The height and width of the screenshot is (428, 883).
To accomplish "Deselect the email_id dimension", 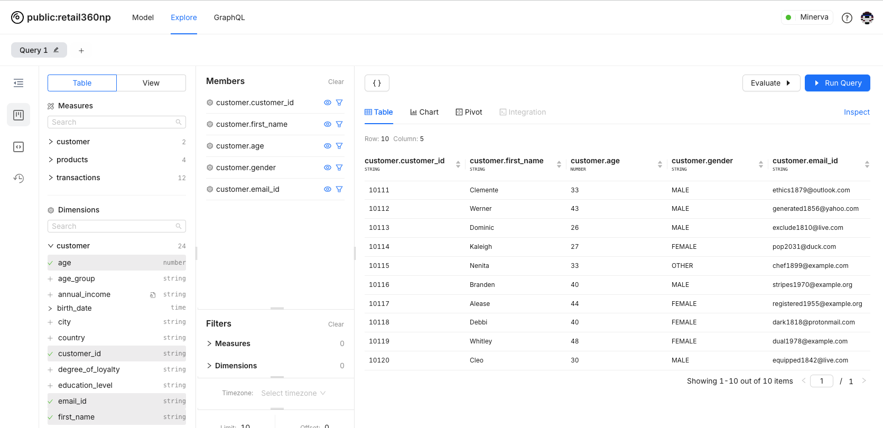I will click(x=117, y=401).
